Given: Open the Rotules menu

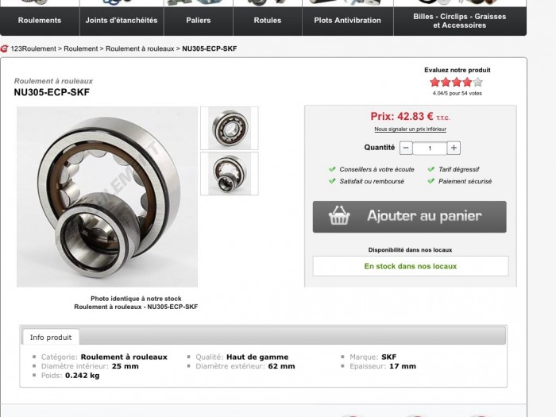Looking at the screenshot, I should tap(268, 21).
